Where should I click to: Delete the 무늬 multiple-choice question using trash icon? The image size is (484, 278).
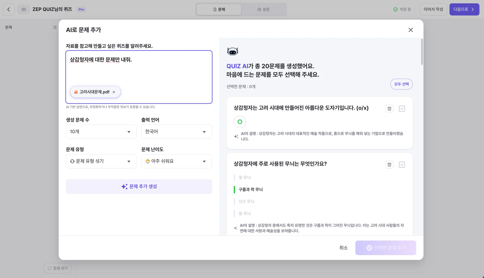click(x=389, y=164)
